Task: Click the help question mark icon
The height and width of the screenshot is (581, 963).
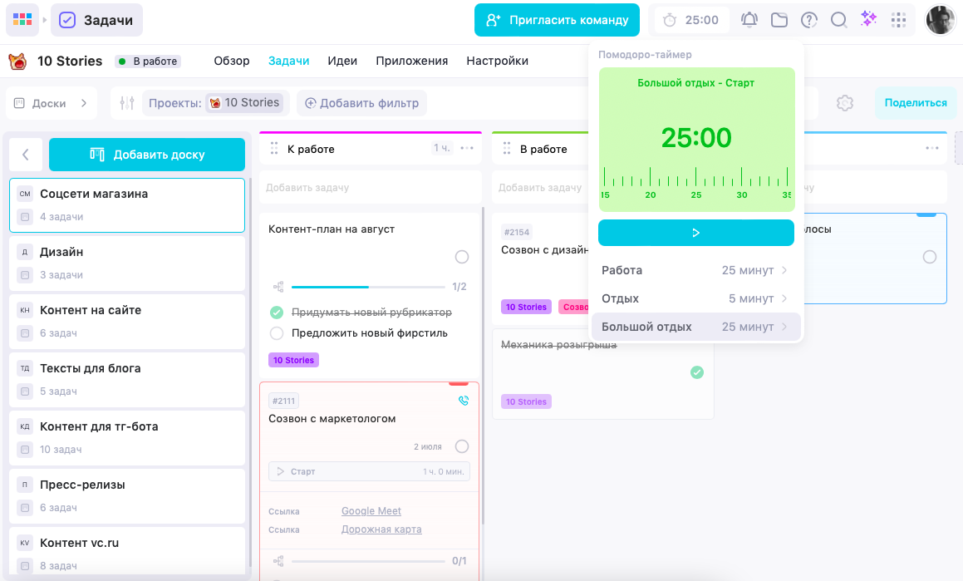Action: pos(809,20)
